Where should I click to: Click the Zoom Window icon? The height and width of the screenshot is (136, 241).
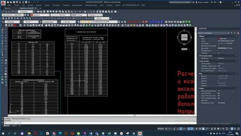pyautogui.click(x=91, y=12)
